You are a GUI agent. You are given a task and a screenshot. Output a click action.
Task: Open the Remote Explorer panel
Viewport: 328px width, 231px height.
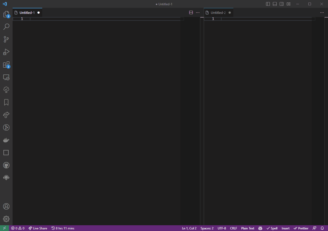(x=6, y=77)
